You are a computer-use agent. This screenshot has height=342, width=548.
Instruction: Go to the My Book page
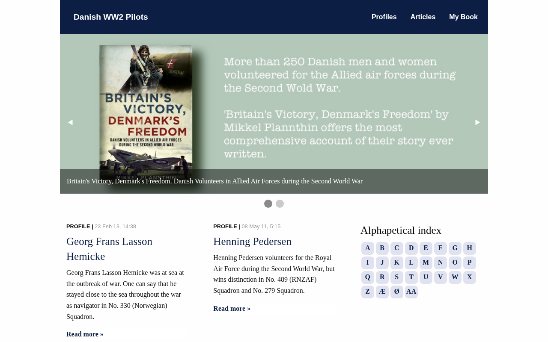pos(463,17)
